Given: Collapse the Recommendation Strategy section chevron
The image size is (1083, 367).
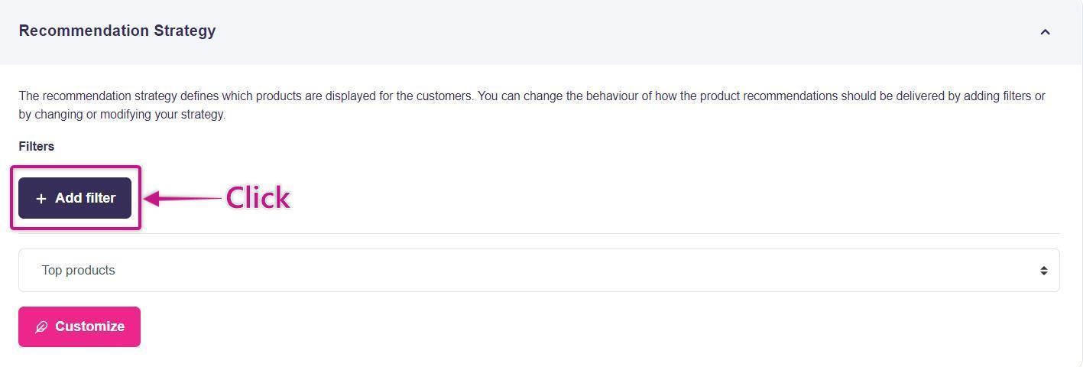Looking at the screenshot, I should click(1045, 32).
